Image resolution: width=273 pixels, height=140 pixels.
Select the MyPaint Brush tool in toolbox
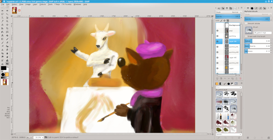pos(7,64)
